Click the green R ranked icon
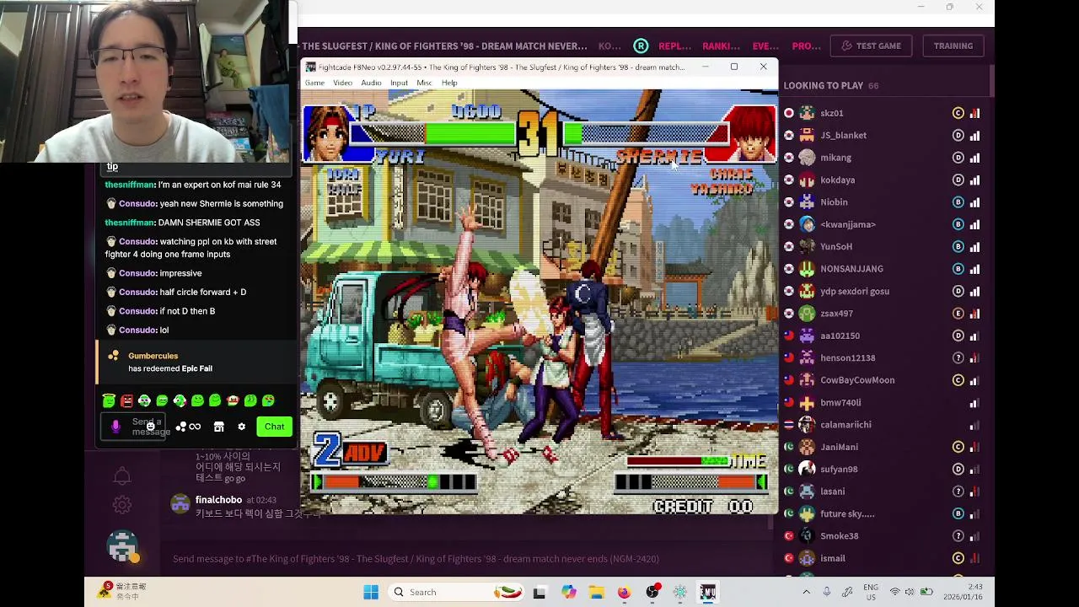1079x607 pixels. (641, 46)
